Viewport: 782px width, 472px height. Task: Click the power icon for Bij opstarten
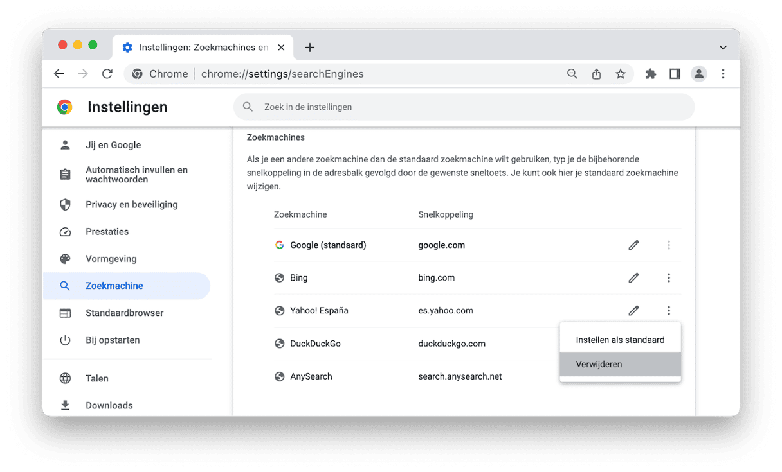[x=65, y=340]
